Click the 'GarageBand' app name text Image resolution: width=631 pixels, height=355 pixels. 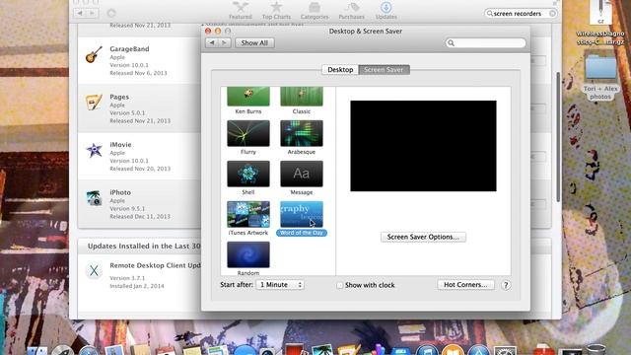tap(129, 48)
